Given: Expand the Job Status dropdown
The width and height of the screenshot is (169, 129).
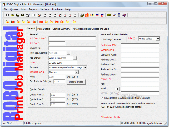Looking at the screenshot, I should [x=75, y=58].
